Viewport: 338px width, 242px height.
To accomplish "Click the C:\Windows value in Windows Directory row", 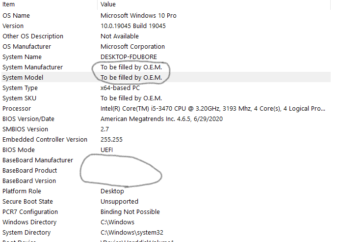I will [117, 222].
